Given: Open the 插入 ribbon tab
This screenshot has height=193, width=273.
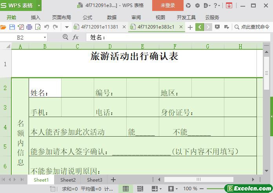Looking at the screenshot, I should [36, 17].
